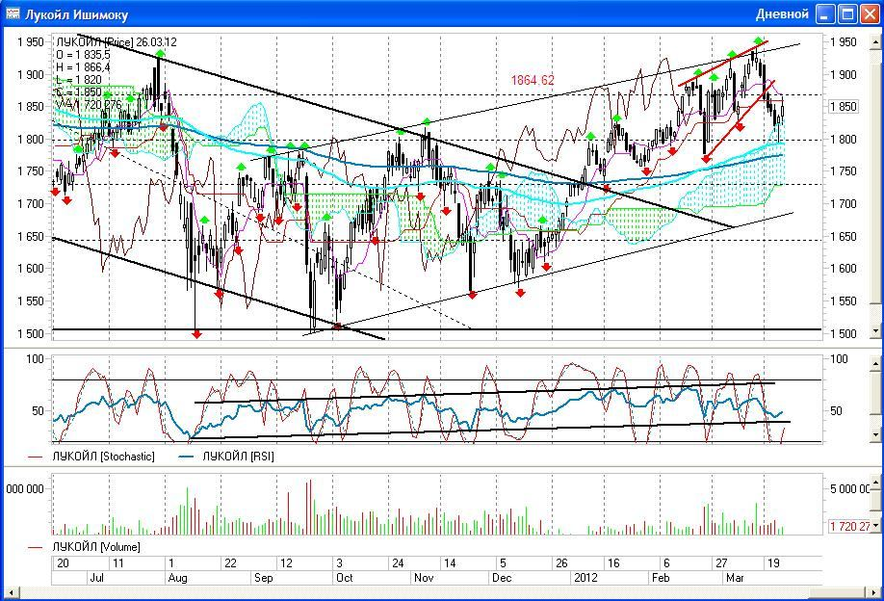This screenshot has width=884, height=601.
Task: Click the 1 950 label on left price axis
Action: pyautogui.click(x=30, y=41)
